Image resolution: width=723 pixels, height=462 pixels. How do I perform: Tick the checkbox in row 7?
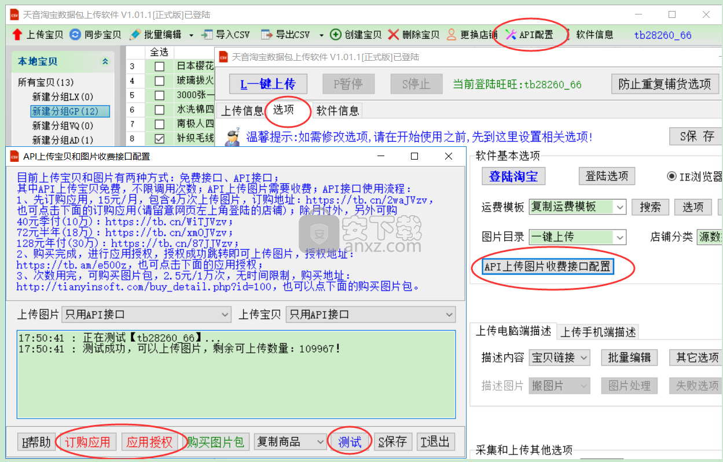click(159, 124)
